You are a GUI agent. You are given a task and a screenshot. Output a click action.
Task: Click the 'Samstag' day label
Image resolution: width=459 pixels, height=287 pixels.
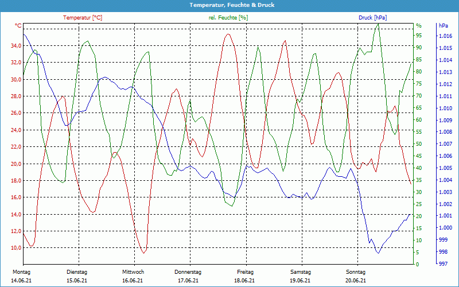click(301, 272)
